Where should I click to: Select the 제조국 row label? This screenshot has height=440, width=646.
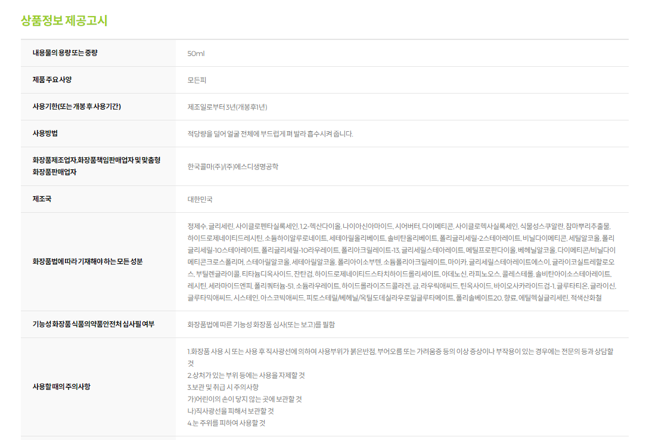[42, 199]
